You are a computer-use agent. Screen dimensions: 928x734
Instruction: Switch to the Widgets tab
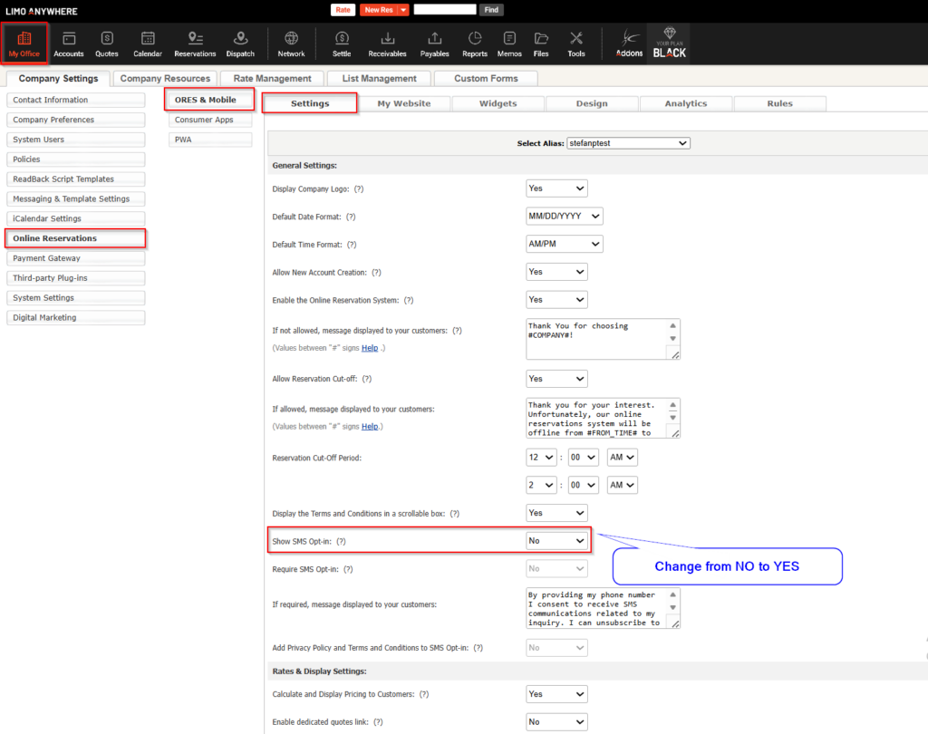pyautogui.click(x=498, y=103)
